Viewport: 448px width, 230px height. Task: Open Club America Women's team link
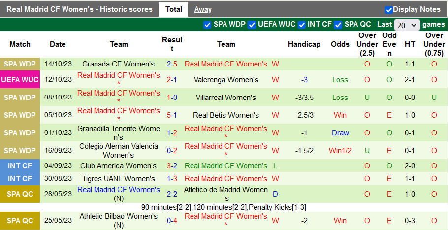pos(118,166)
